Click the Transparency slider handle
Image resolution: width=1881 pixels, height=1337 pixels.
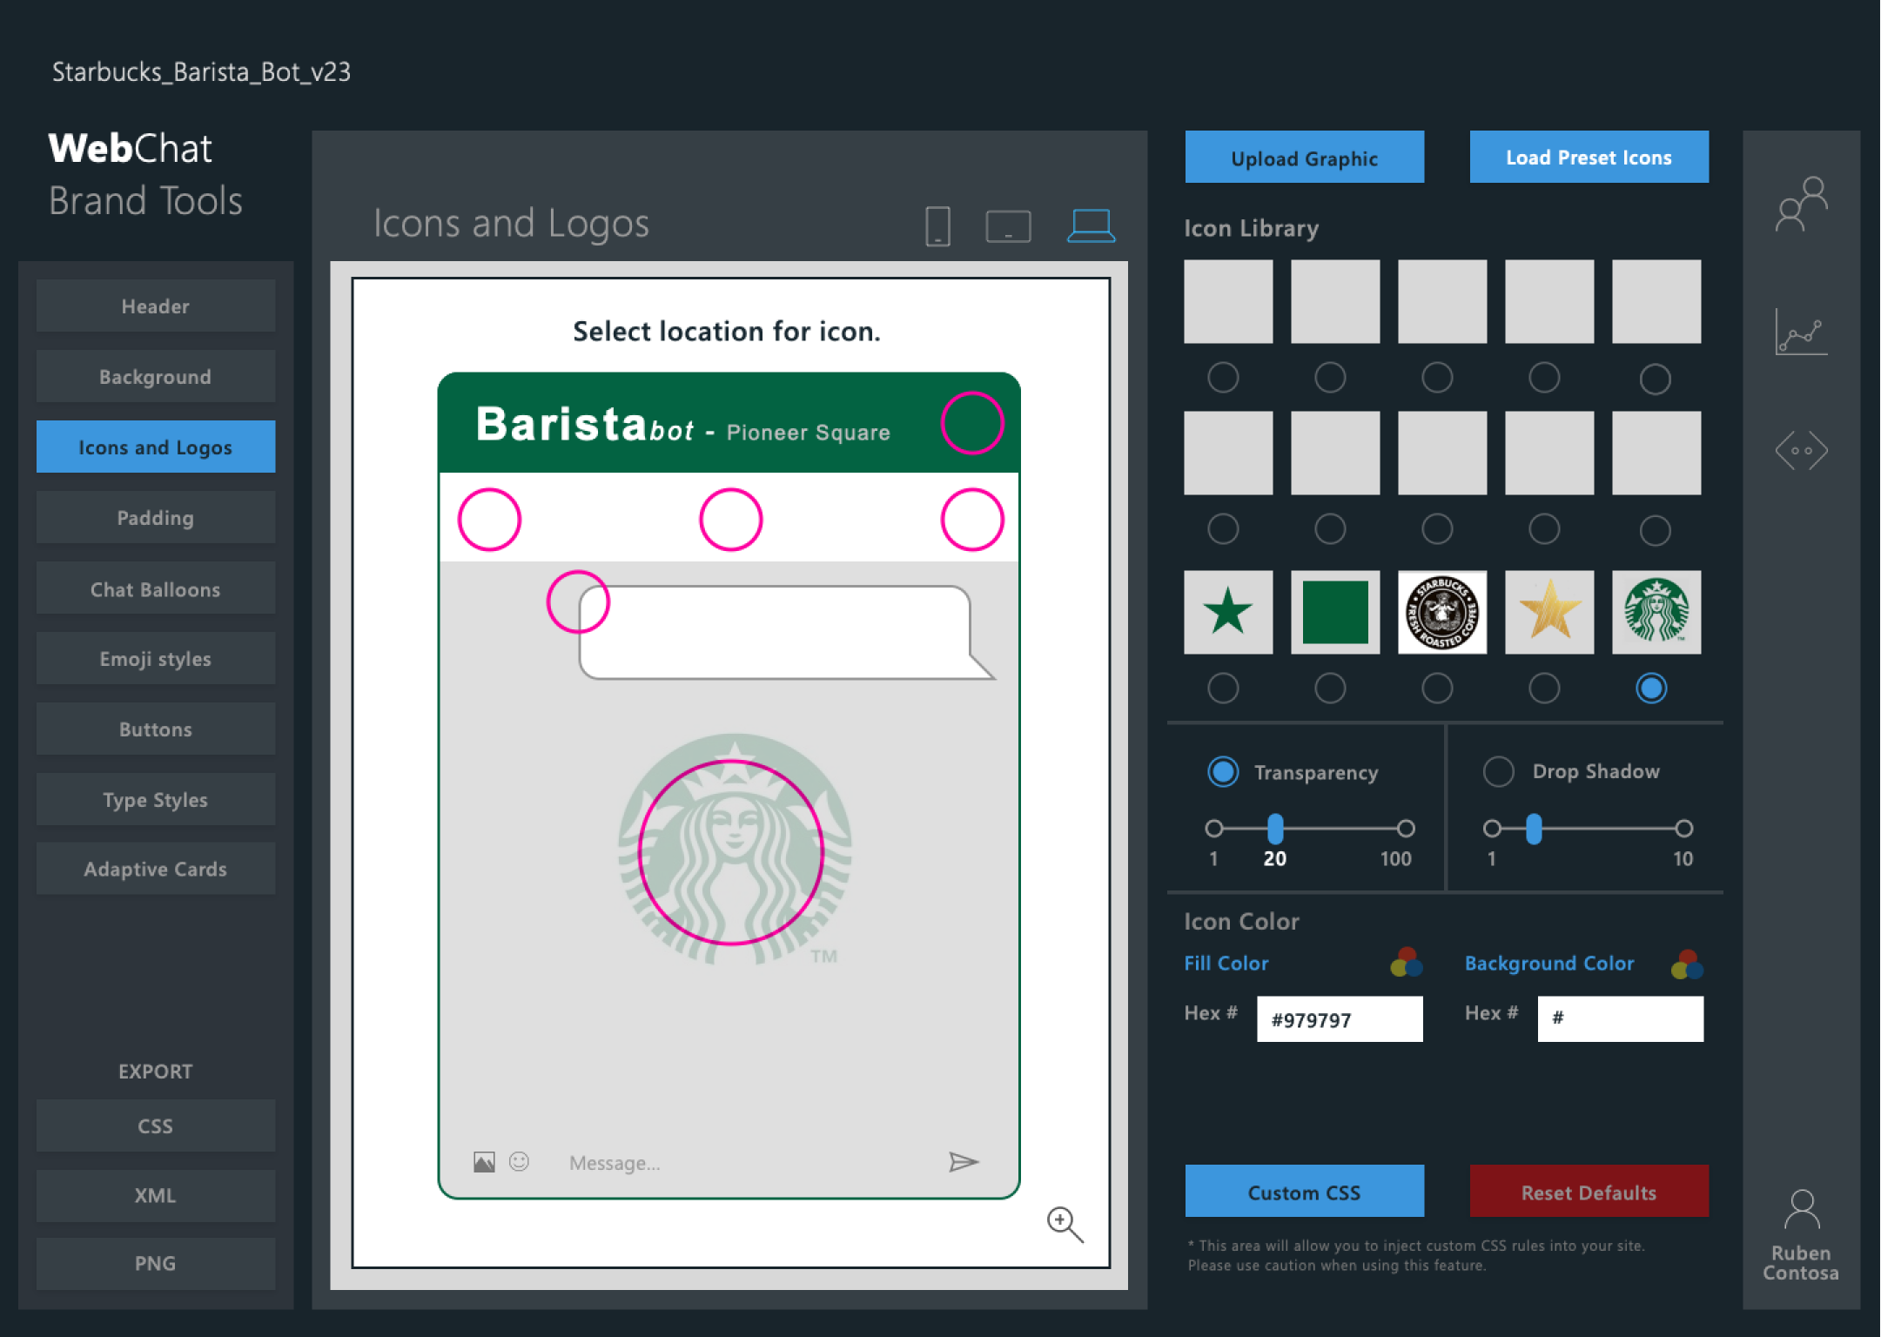1275,829
